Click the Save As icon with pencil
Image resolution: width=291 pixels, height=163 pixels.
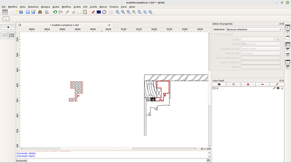[33, 12]
